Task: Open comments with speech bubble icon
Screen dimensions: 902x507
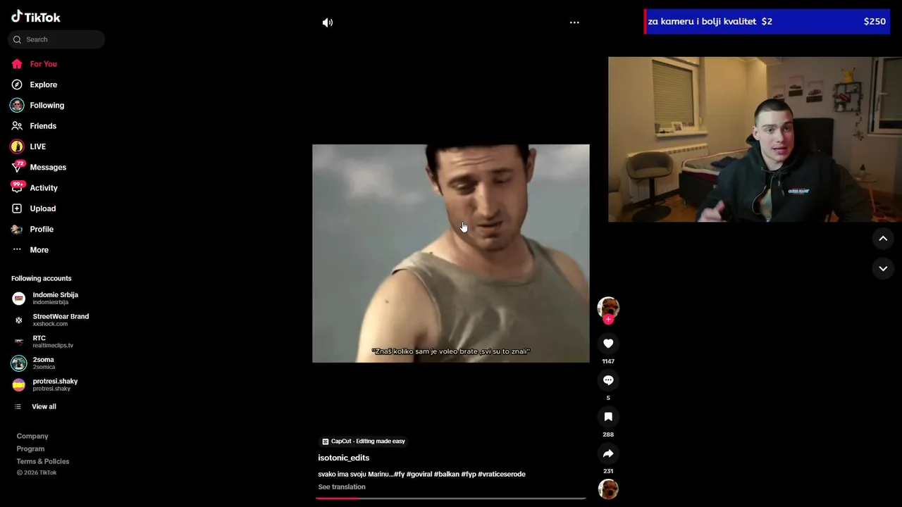Action: pos(608,380)
